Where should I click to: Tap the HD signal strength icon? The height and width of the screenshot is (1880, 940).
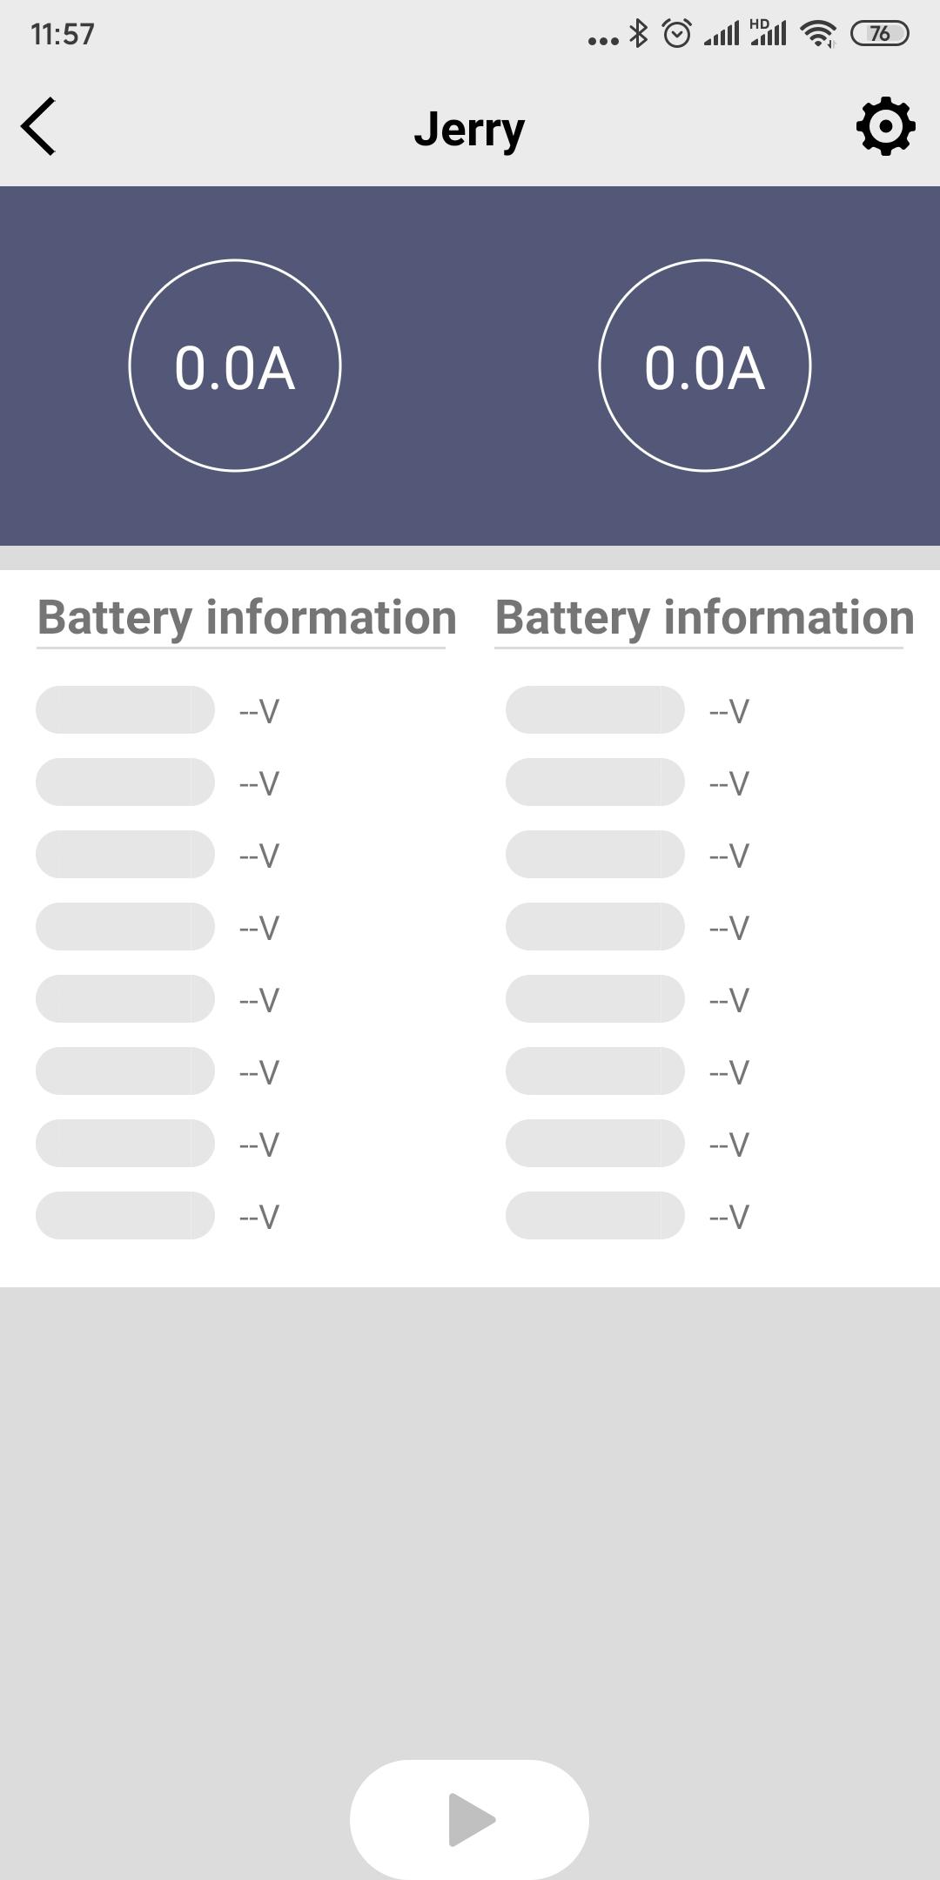pyautogui.click(x=769, y=33)
